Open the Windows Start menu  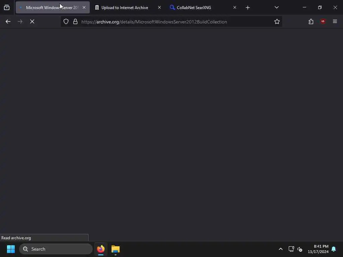[x=11, y=249]
